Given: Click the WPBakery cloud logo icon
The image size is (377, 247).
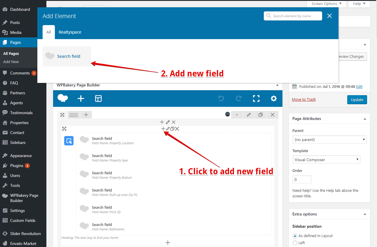Looking at the screenshot, I should pos(63,98).
